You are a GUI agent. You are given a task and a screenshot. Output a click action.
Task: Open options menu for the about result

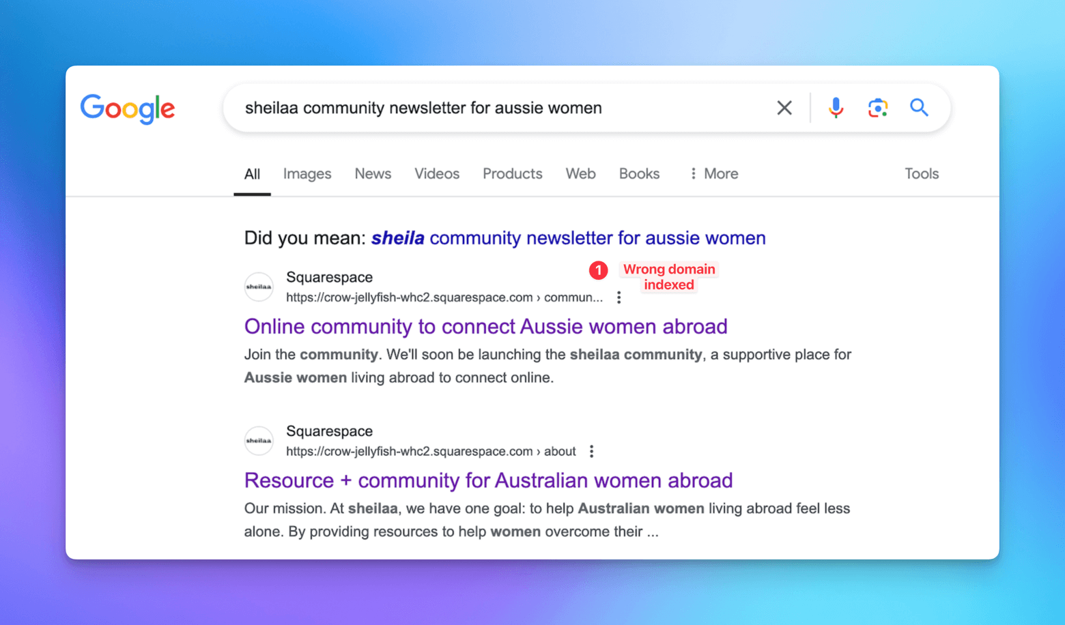(x=591, y=452)
